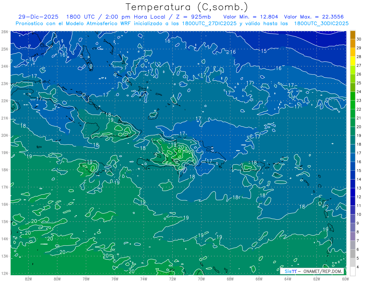Click the "14N" latitude axis label
This screenshot has width=367, height=283.
4,239
